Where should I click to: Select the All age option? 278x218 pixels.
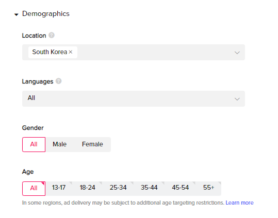[34, 189]
